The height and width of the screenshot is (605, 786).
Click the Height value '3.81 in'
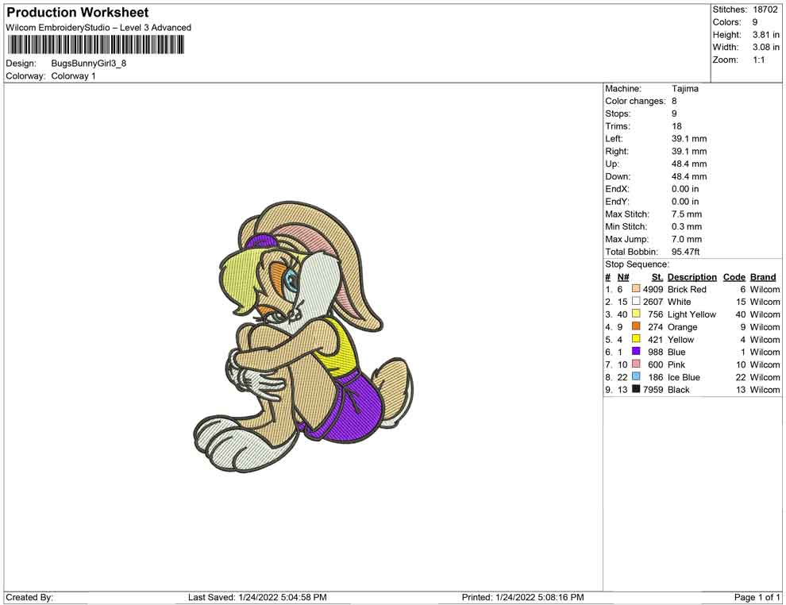pyautogui.click(x=766, y=35)
